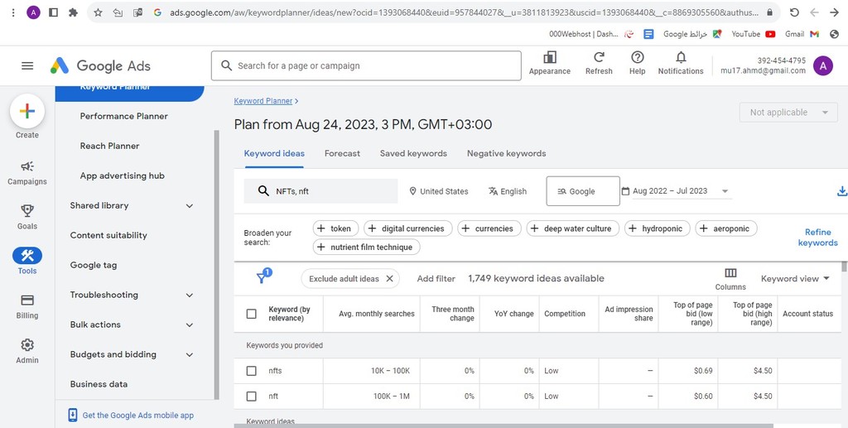
Task: Select all keywords header checkbox
Action: (x=252, y=314)
